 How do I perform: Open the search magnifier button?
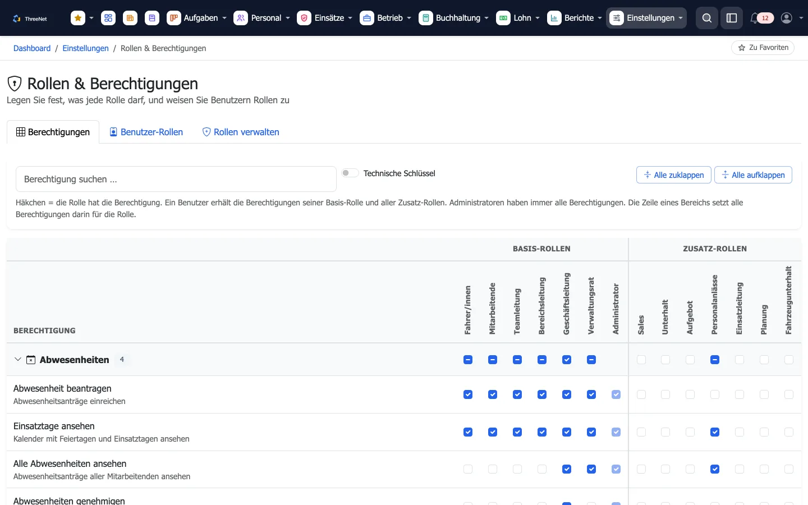pos(707,18)
